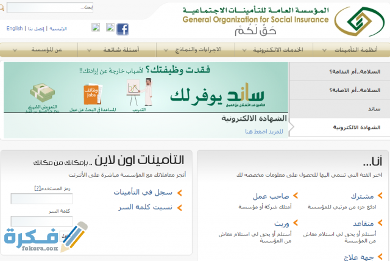Focus the رمز المستخدم username field
Screen dimensions: 390x261
(41, 199)
